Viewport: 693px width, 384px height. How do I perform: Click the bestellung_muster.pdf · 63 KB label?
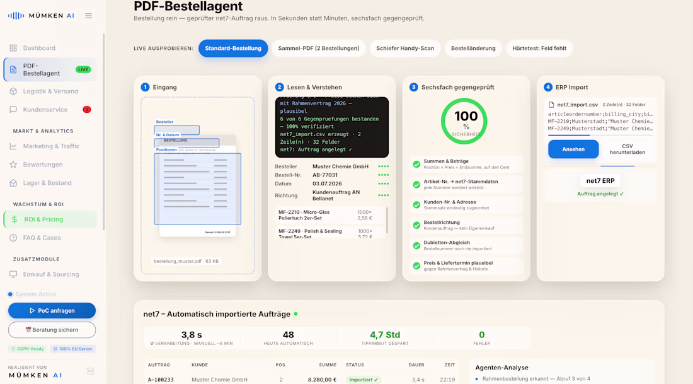click(x=186, y=261)
